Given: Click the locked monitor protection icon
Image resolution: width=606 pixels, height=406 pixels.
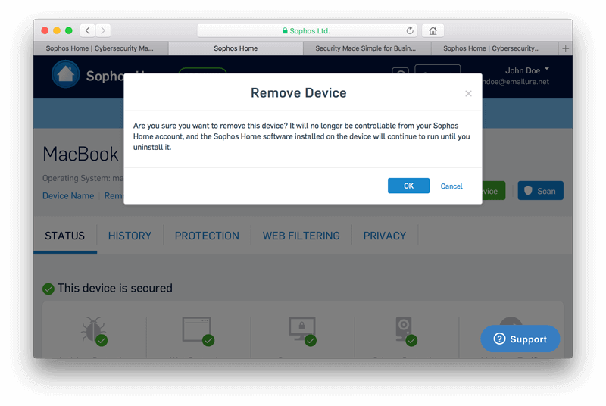Looking at the screenshot, I should [302, 331].
